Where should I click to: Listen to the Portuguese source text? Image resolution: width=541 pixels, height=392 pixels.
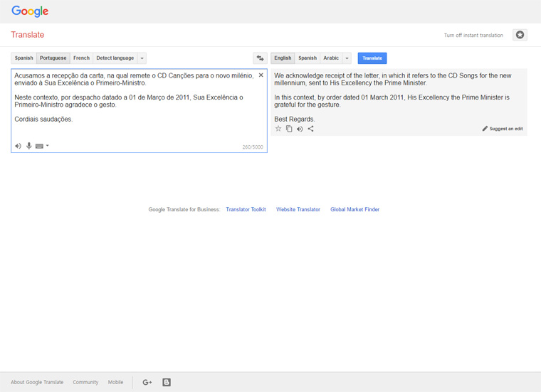pyautogui.click(x=18, y=146)
